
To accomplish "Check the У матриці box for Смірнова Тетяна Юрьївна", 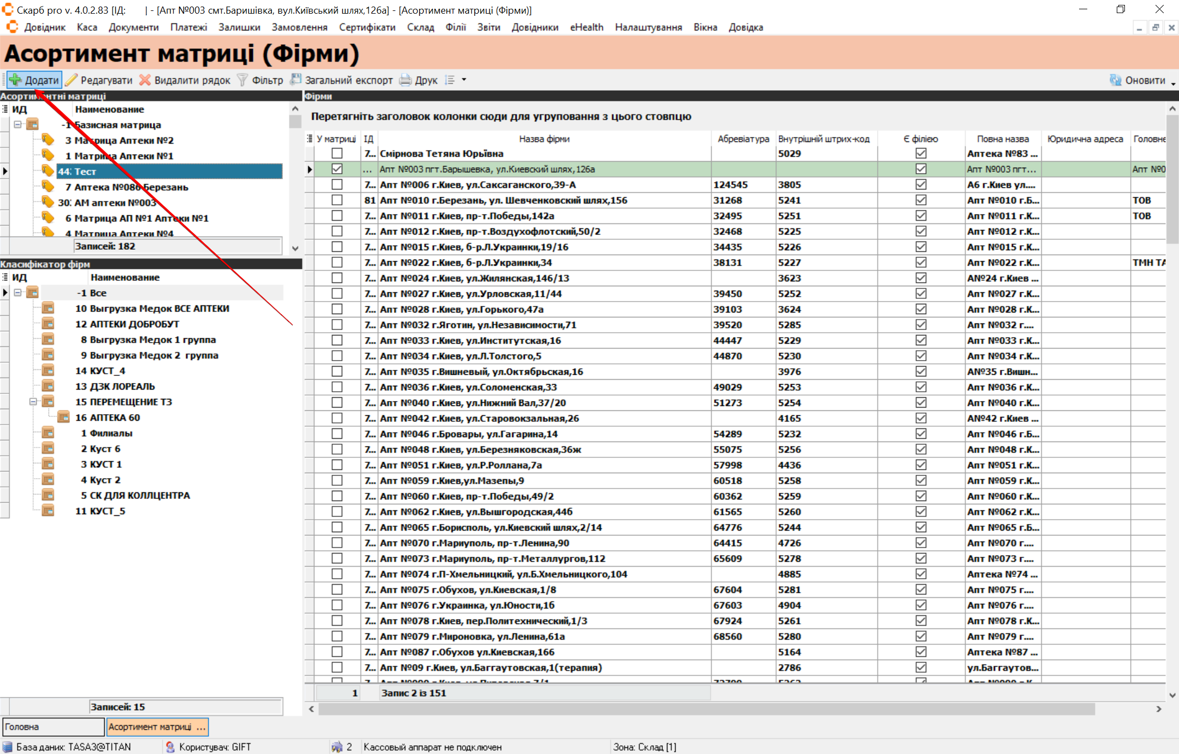I will tap(337, 154).
